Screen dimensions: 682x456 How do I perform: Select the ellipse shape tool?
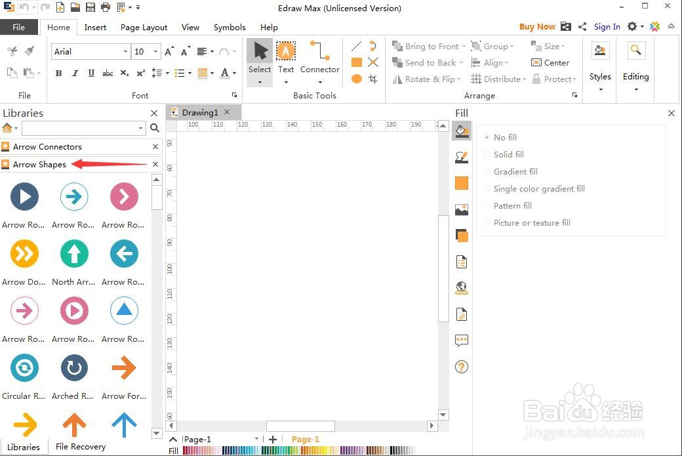coord(357,79)
